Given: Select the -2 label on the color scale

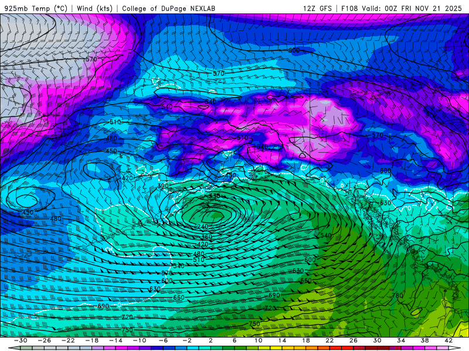Looking at the screenshot, I should click(x=186, y=340).
